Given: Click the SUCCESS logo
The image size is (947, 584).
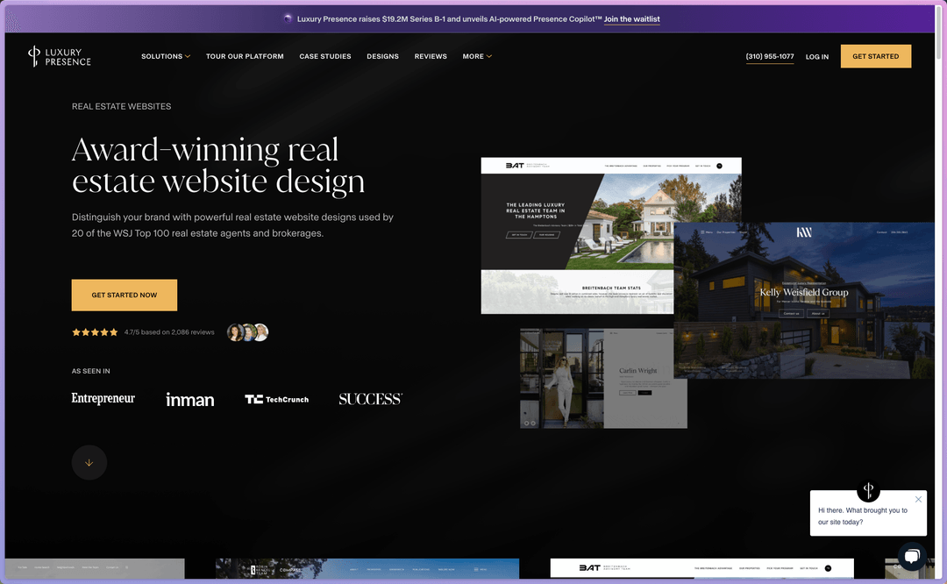Looking at the screenshot, I should point(370,399).
